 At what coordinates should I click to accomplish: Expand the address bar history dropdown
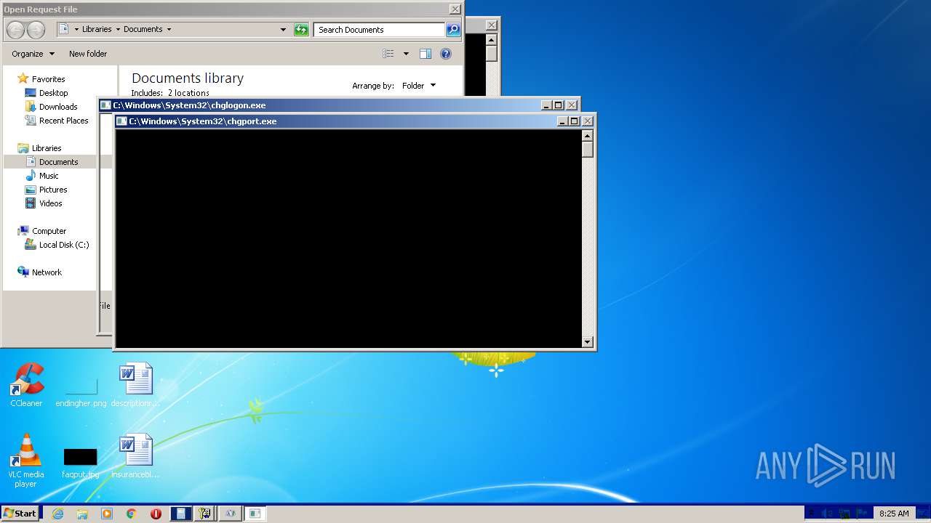pyautogui.click(x=284, y=30)
